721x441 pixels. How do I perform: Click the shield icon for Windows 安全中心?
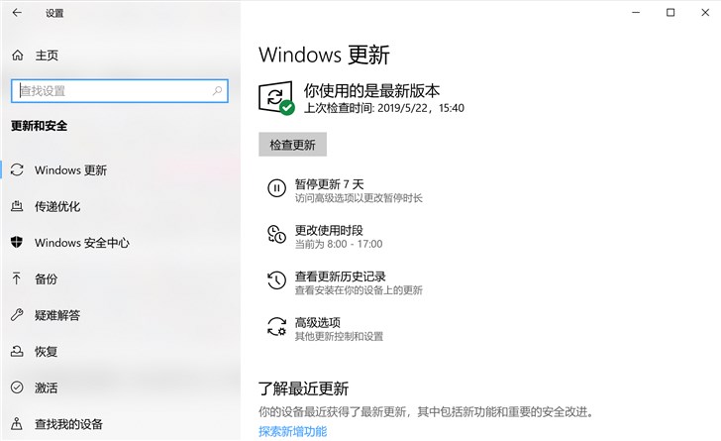point(17,243)
